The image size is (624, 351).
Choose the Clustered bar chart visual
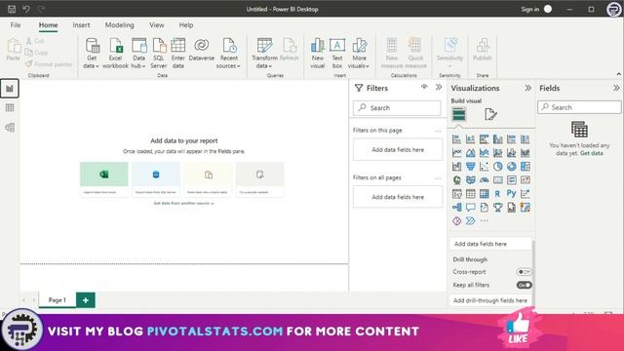(484, 138)
